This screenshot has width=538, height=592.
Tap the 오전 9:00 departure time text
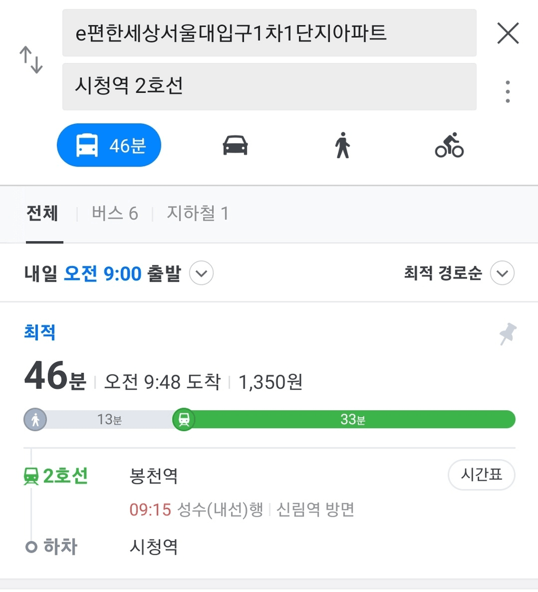coord(102,273)
